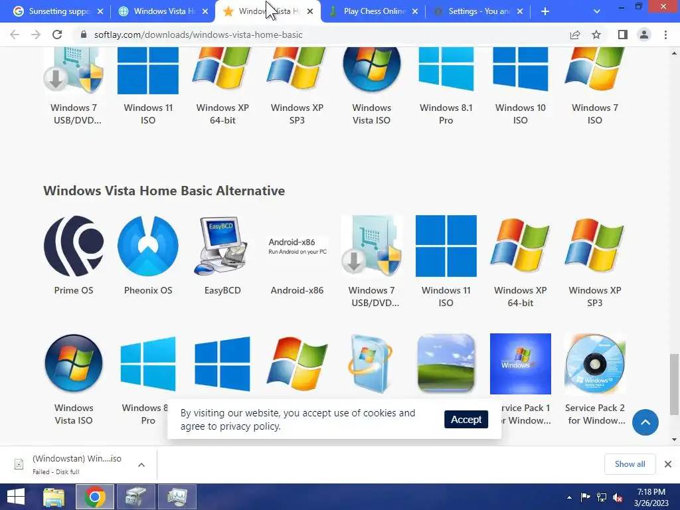Go back to previous page

pos(15,35)
